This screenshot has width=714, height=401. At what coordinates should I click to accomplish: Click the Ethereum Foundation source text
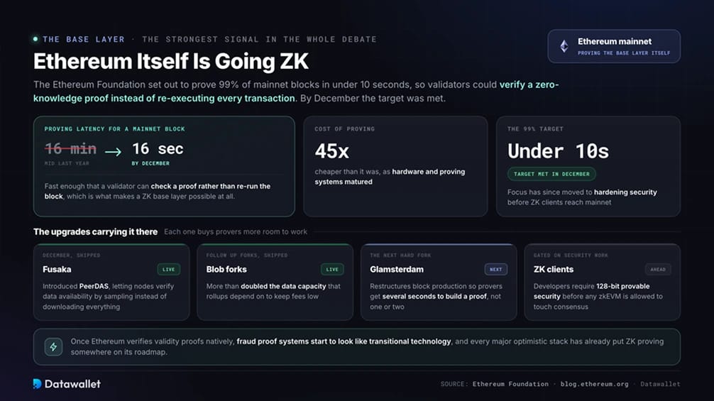click(510, 384)
